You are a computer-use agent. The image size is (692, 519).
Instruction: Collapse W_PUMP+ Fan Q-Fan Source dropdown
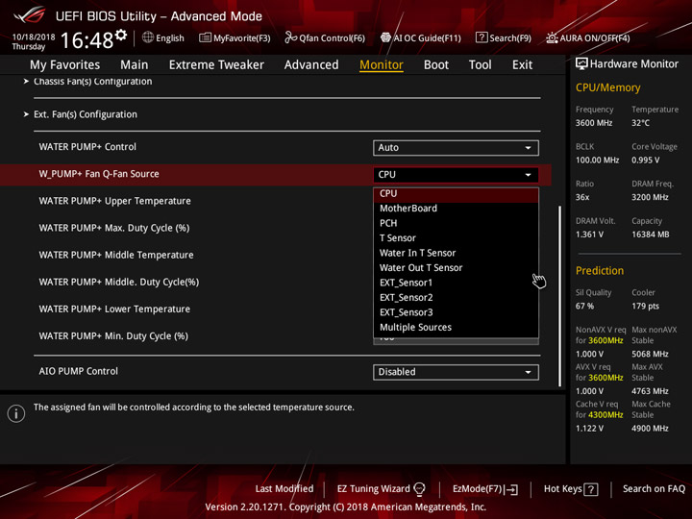click(x=456, y=175)
